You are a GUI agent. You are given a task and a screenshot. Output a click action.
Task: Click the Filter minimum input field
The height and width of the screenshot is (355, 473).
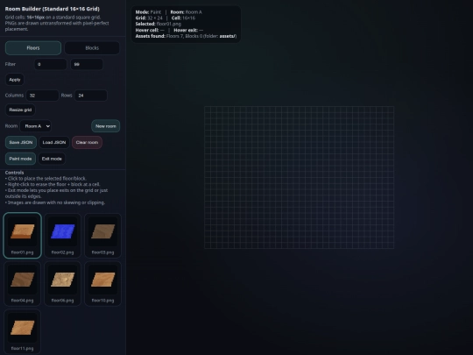pos(51,64)
